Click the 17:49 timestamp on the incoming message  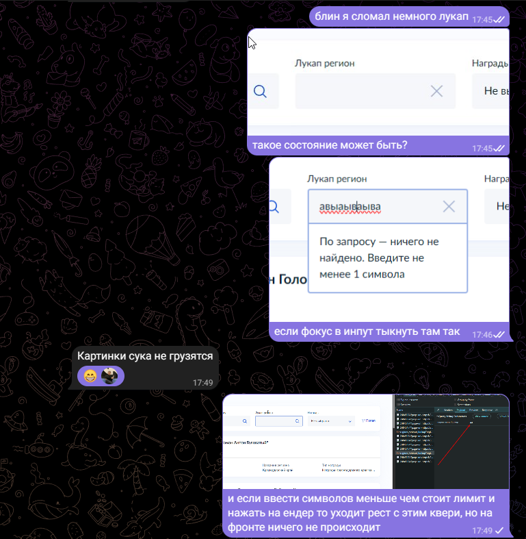pyautogui.click(x=202, y=383)
